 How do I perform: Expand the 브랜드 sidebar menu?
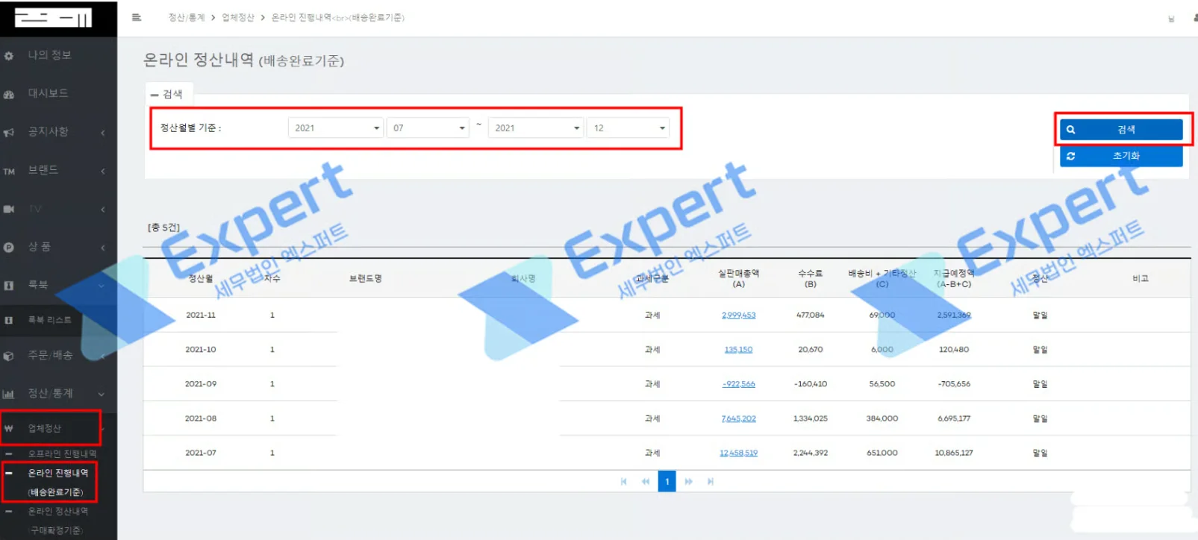(103, 172)
